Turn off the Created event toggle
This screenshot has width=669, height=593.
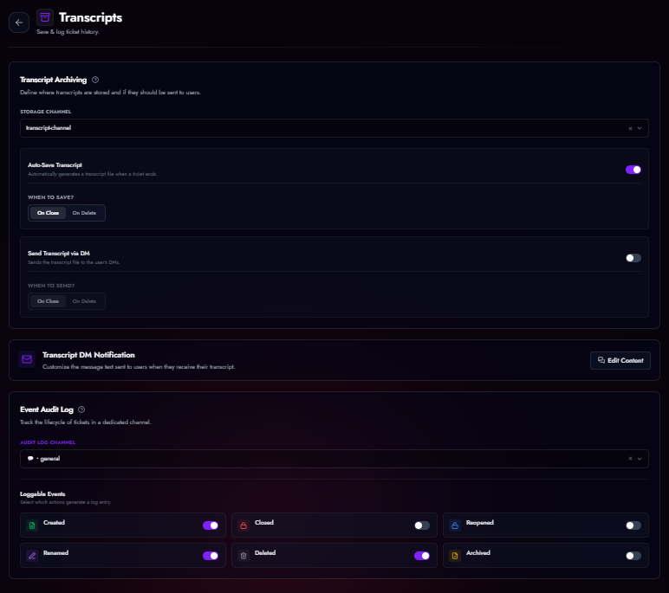211,525
